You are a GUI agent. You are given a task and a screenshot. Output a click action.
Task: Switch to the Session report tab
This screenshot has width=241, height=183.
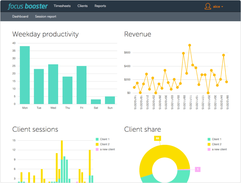coord(45,17)
